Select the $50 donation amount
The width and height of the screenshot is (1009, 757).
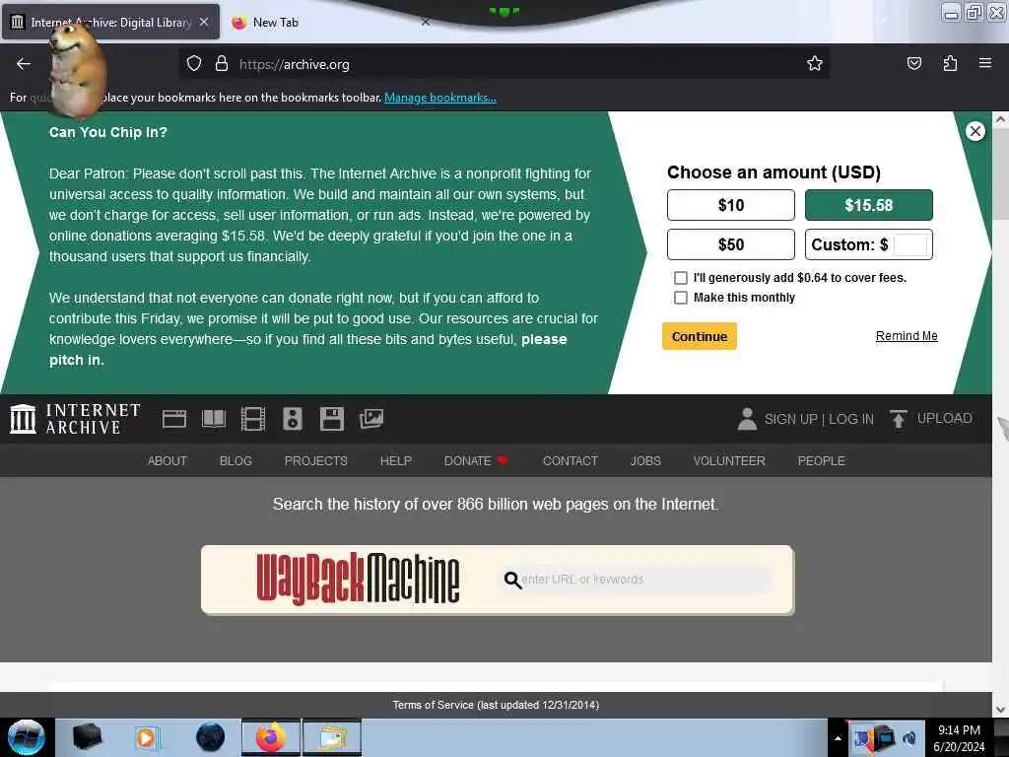coord(730,244)
